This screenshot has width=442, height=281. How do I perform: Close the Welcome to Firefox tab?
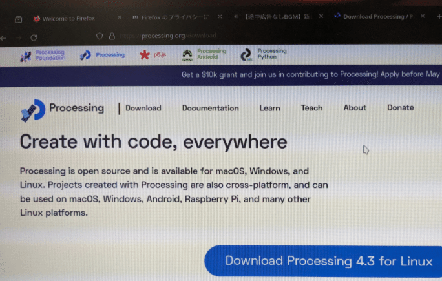coord(120,17)
